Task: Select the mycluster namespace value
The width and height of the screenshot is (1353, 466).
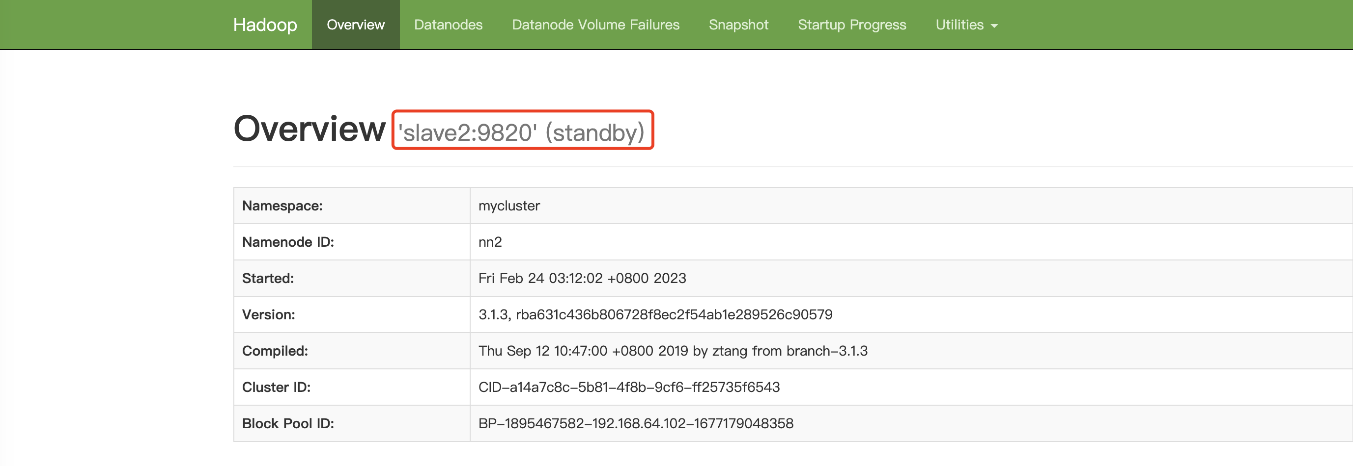Action: (x=508, y=206)
